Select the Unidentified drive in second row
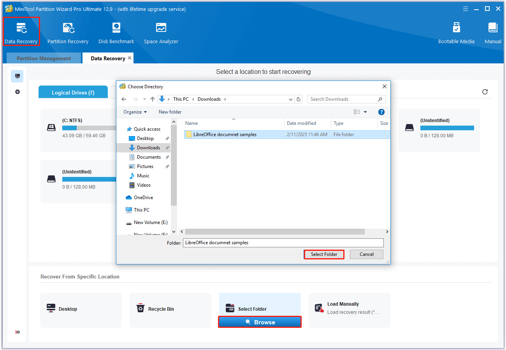This screenshot has width=506, height=350. 79,181
